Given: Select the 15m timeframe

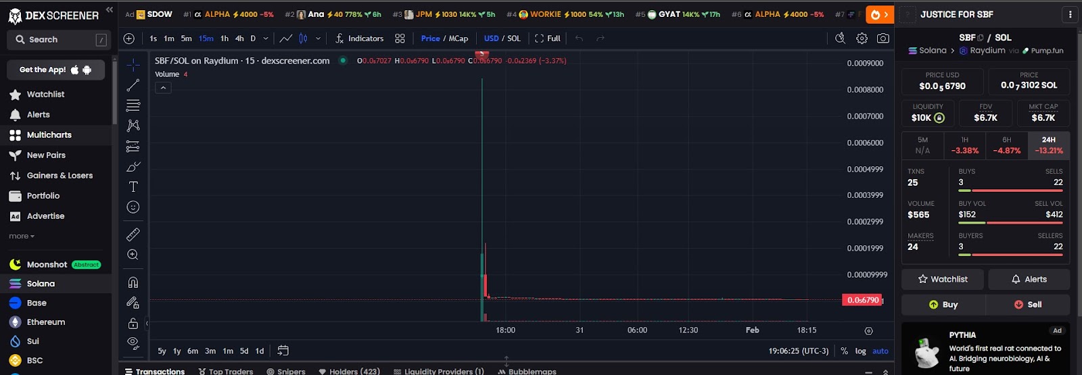Looking at the screenshot, I should click(206, 39).
